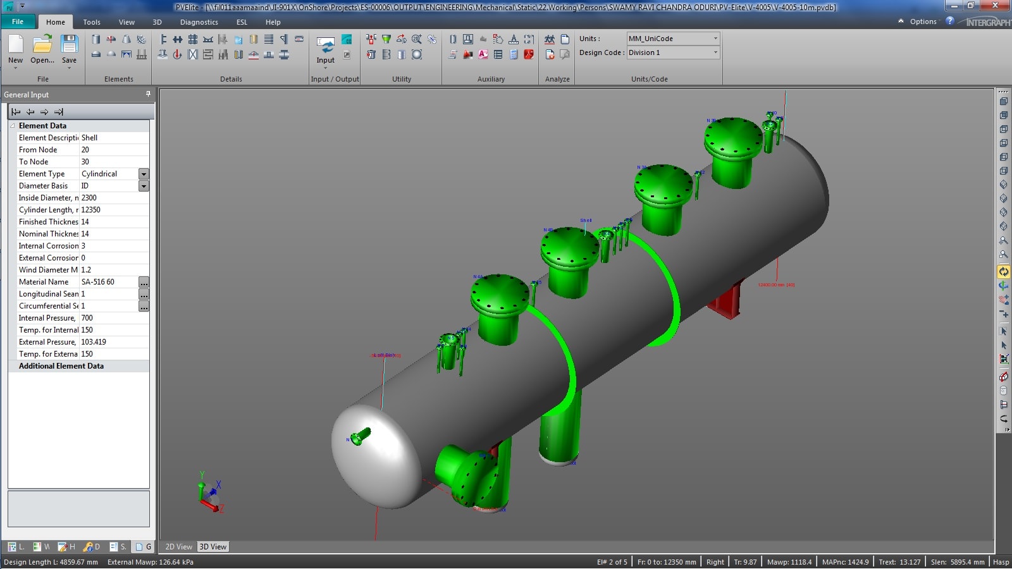Screen dimensions: 1012x569
Task: Click the ESL ribbon tab
Action: click(x=242, y=22)
